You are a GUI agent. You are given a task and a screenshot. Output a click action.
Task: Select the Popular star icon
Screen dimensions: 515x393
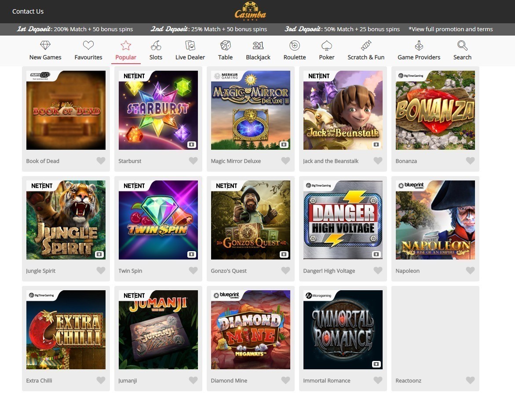(126, 45)
